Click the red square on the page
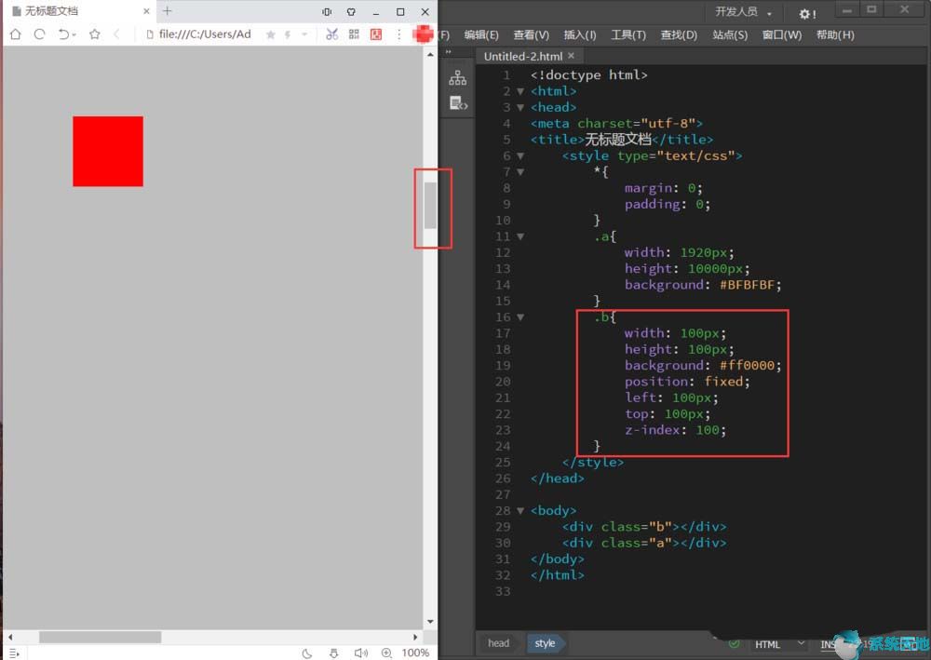Image resolution: width=931 pixels, height=660 pixels. point(108,152)
